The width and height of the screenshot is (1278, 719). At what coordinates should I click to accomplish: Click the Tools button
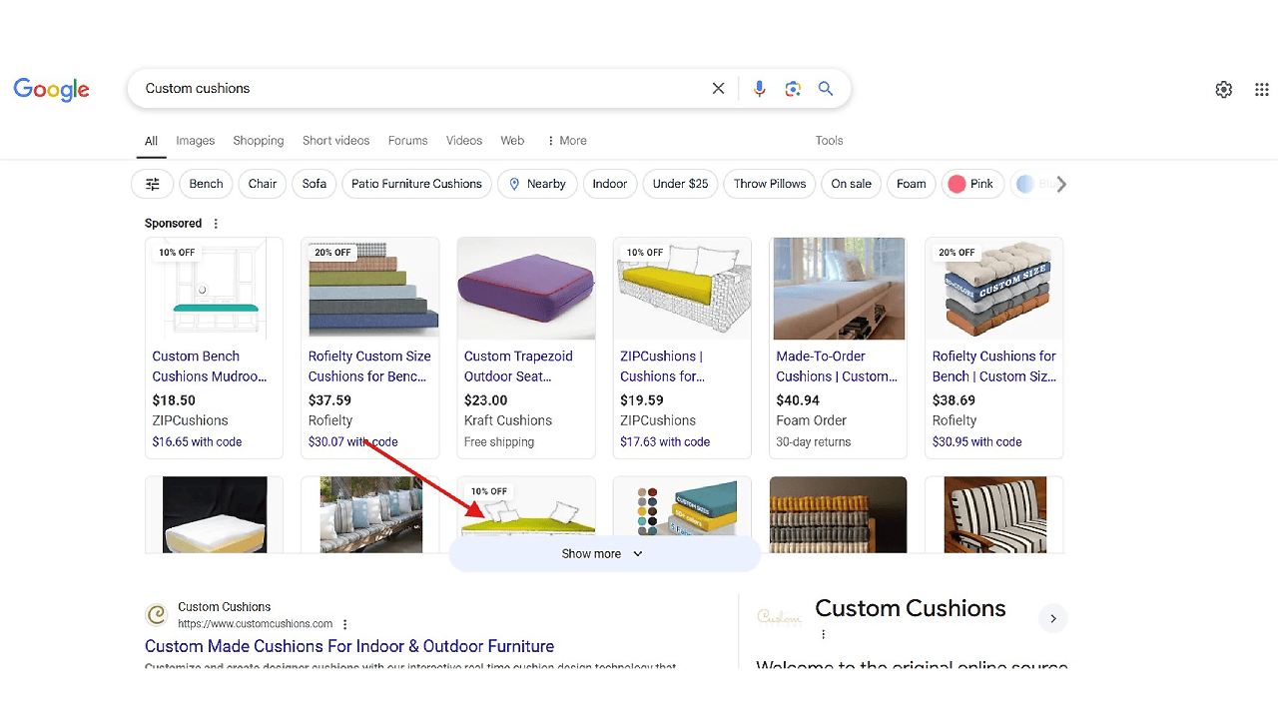829,141
